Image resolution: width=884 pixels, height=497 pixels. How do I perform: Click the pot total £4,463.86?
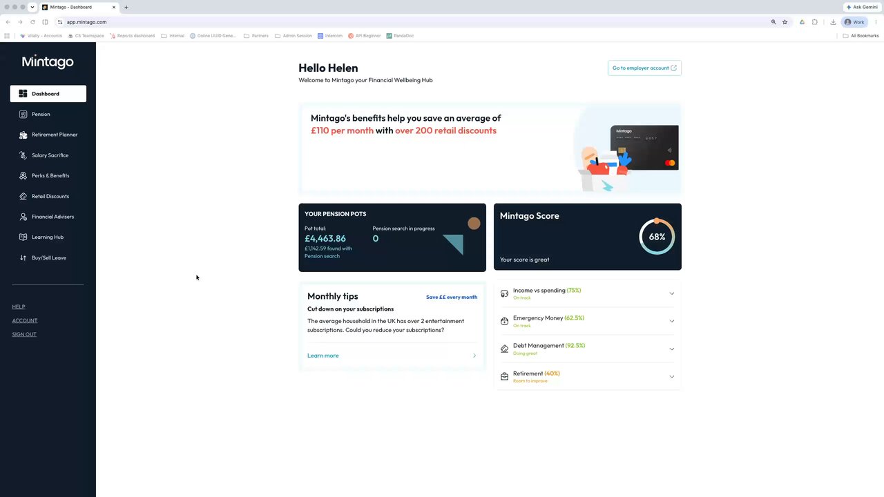(x=325, y=239)
